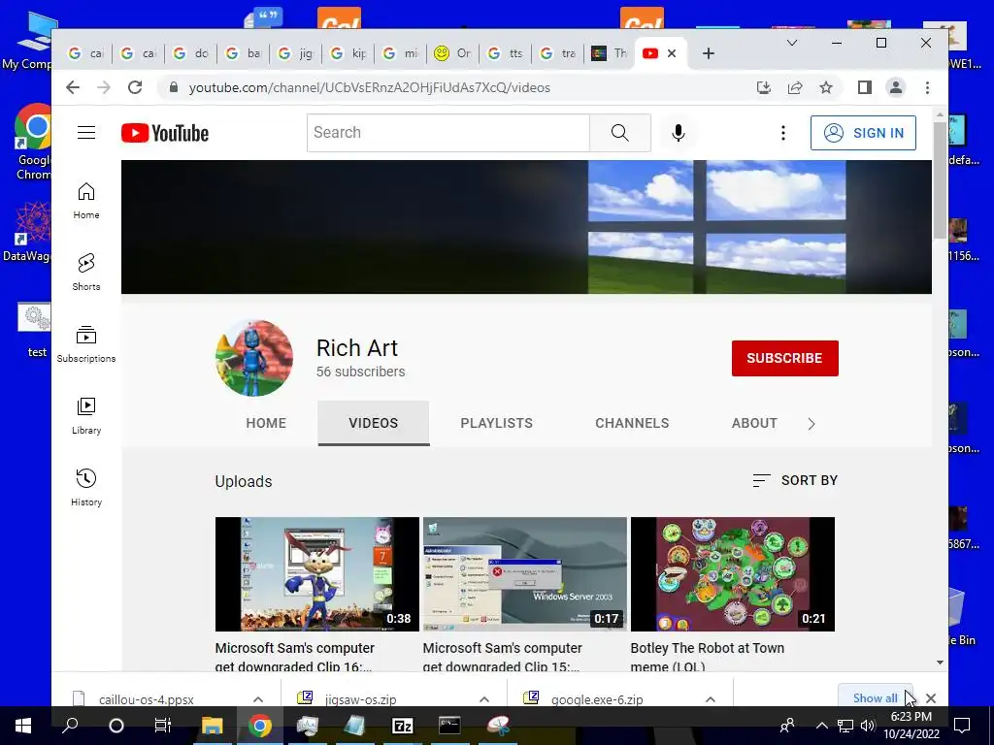The image size is (994, 745).
Task: Open the notification center icon
Action: pos(962,726)
